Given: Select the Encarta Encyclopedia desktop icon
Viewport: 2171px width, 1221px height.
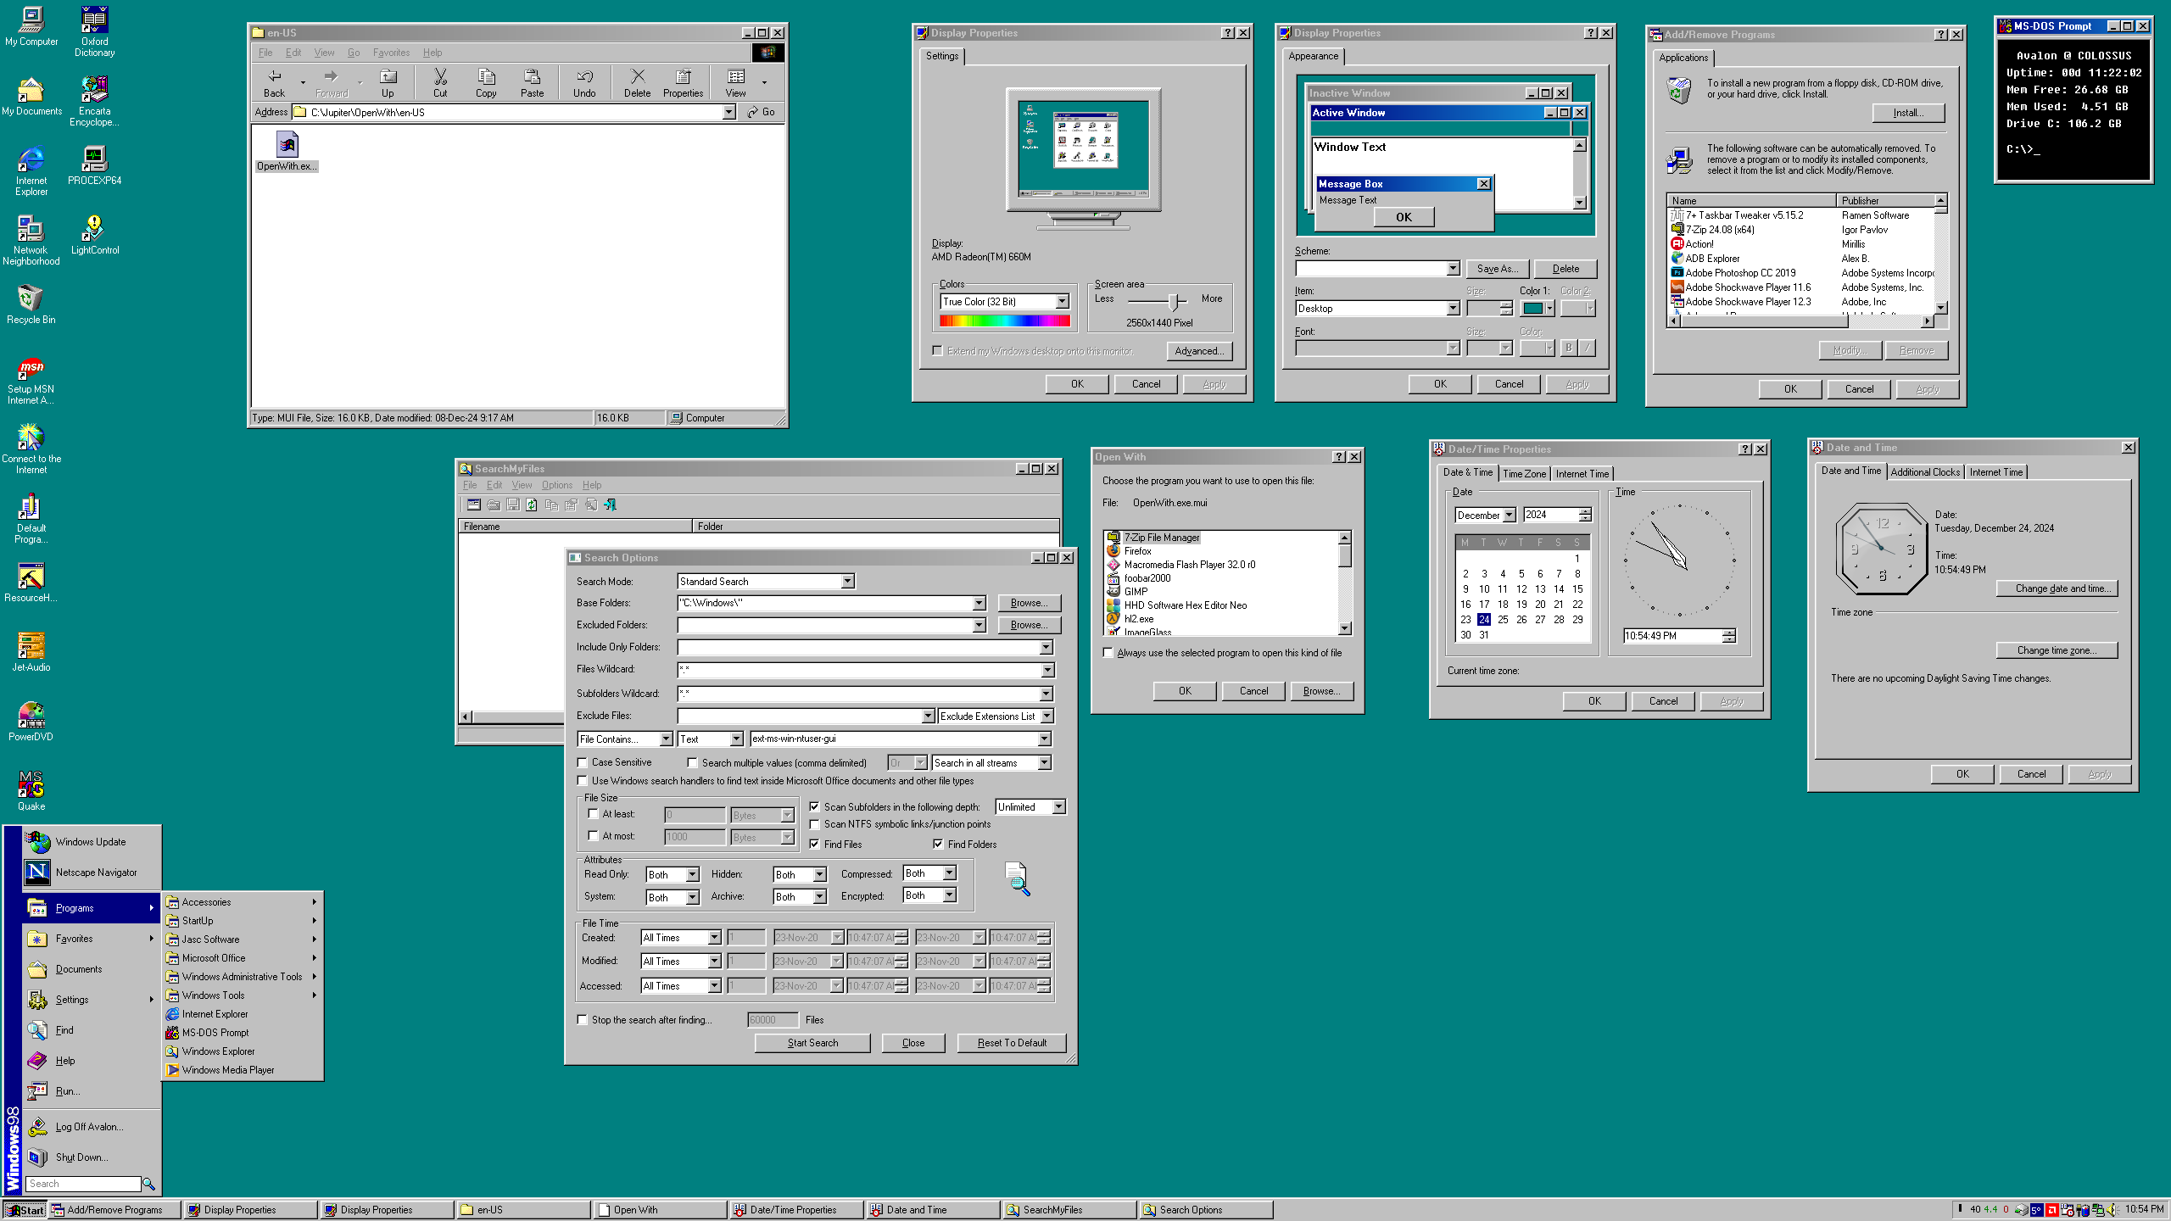Looking at the screenshot, I should (94, 101).
